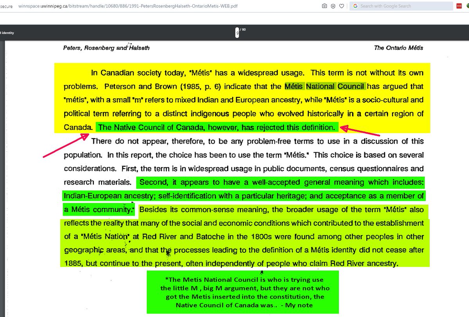Click the PDF page number field
Viewport: 469px width, 317px height.
[x=237, y=33]
